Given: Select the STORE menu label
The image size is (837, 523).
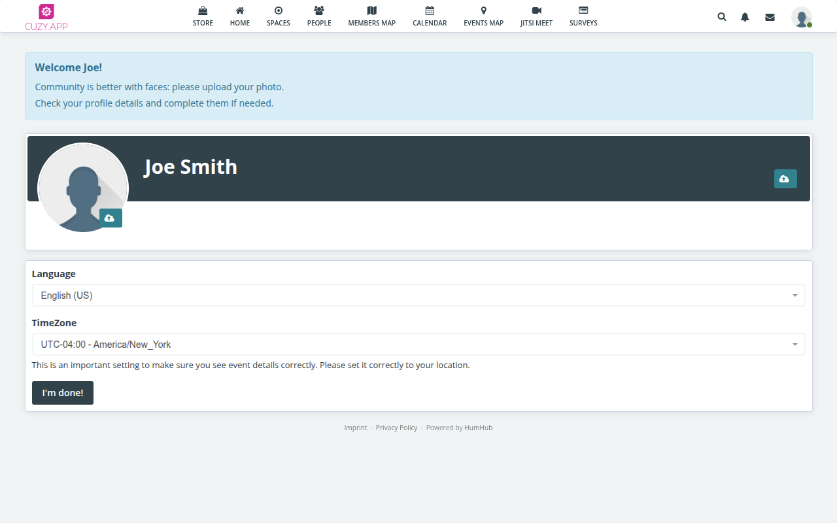Looking at the screenshot, I should (x=203, y=23).
